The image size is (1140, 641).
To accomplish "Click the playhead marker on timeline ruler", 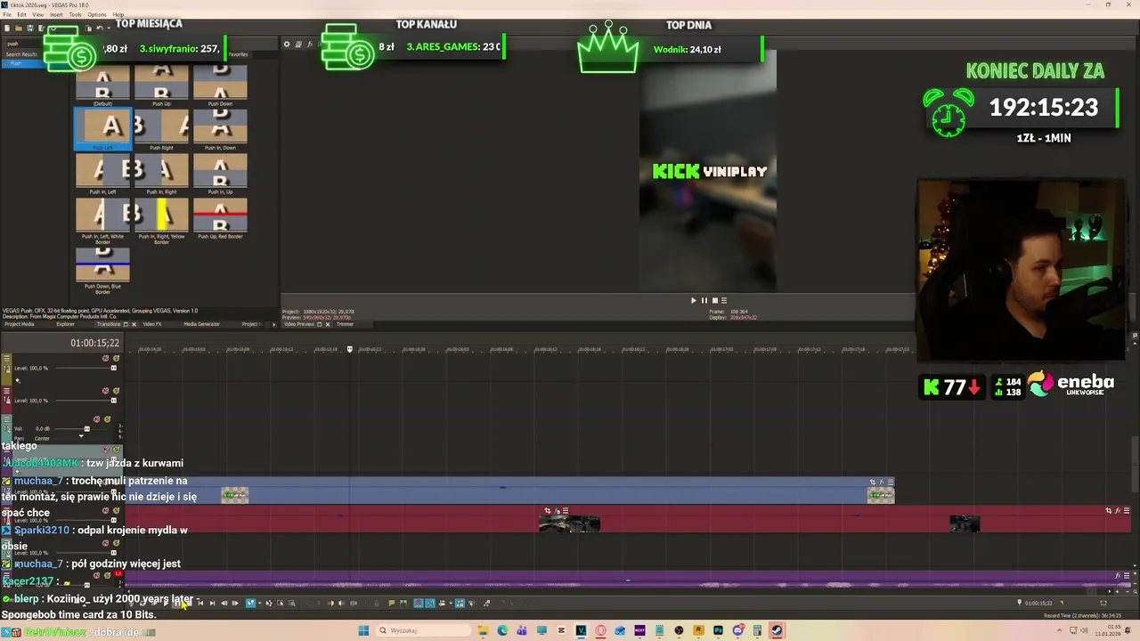I will (349, 349).
